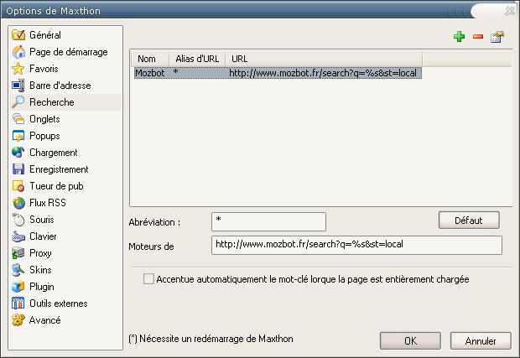Open Skins settings

40,270
